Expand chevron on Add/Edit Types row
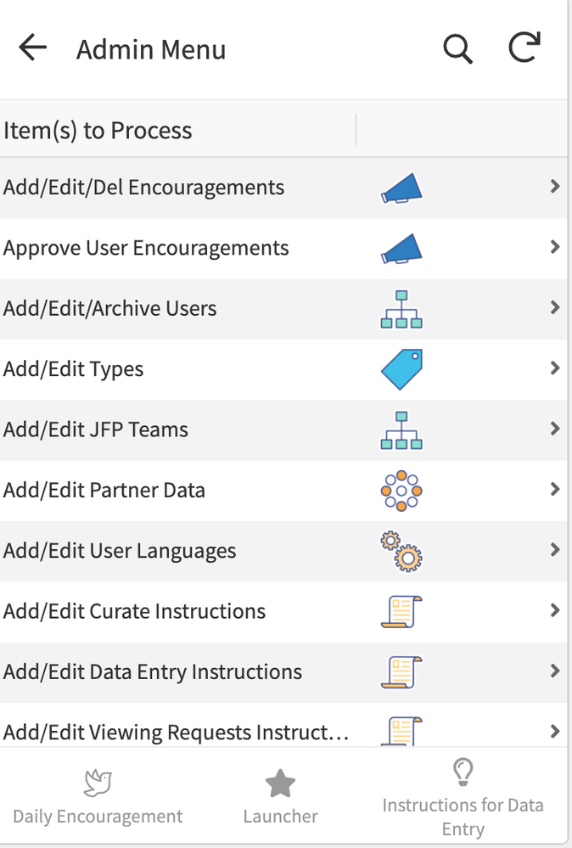 (555, 368)
